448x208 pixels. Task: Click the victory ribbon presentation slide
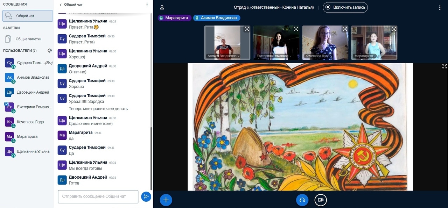(300, 127)
